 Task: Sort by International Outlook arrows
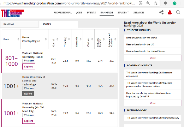point(115,39)
